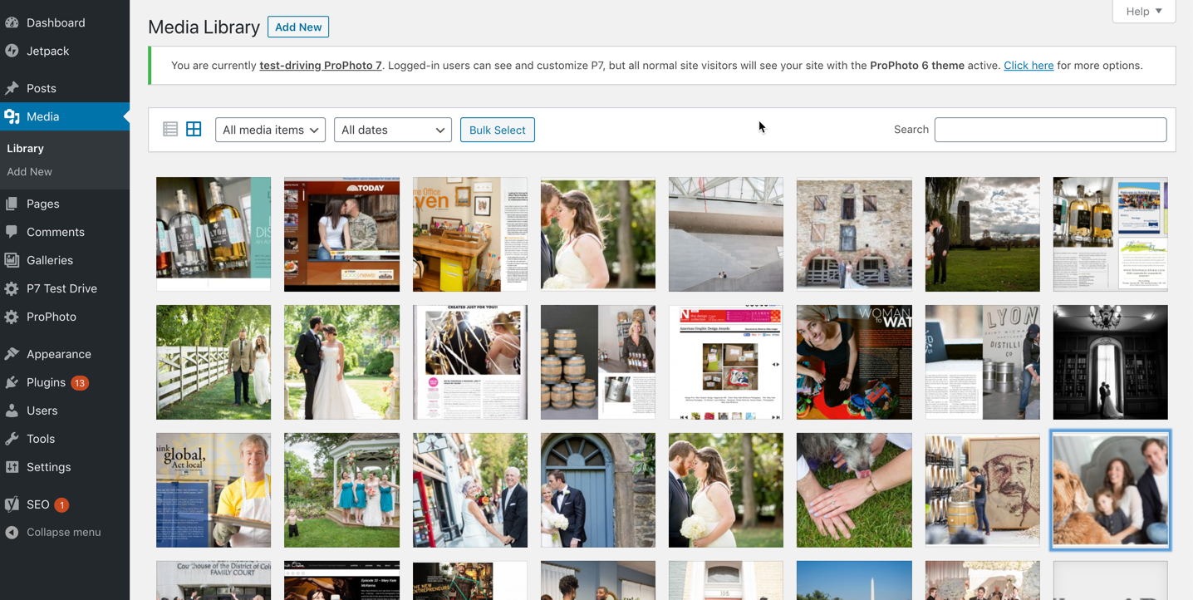Open the Galleries menu label
This screenshot has width=1193, height=600.
50,260
